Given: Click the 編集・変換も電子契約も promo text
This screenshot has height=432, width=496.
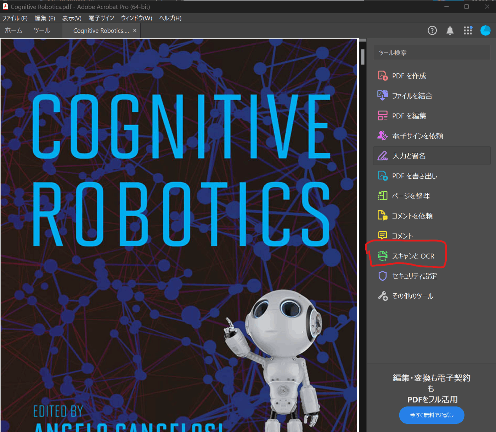Looking at the screenshot, I should pos(432,383).
